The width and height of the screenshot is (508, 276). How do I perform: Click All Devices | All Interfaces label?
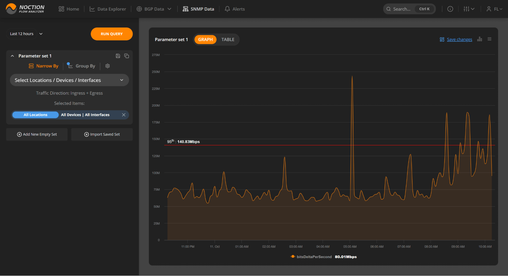pyautogui.click(x=85, y=115)
